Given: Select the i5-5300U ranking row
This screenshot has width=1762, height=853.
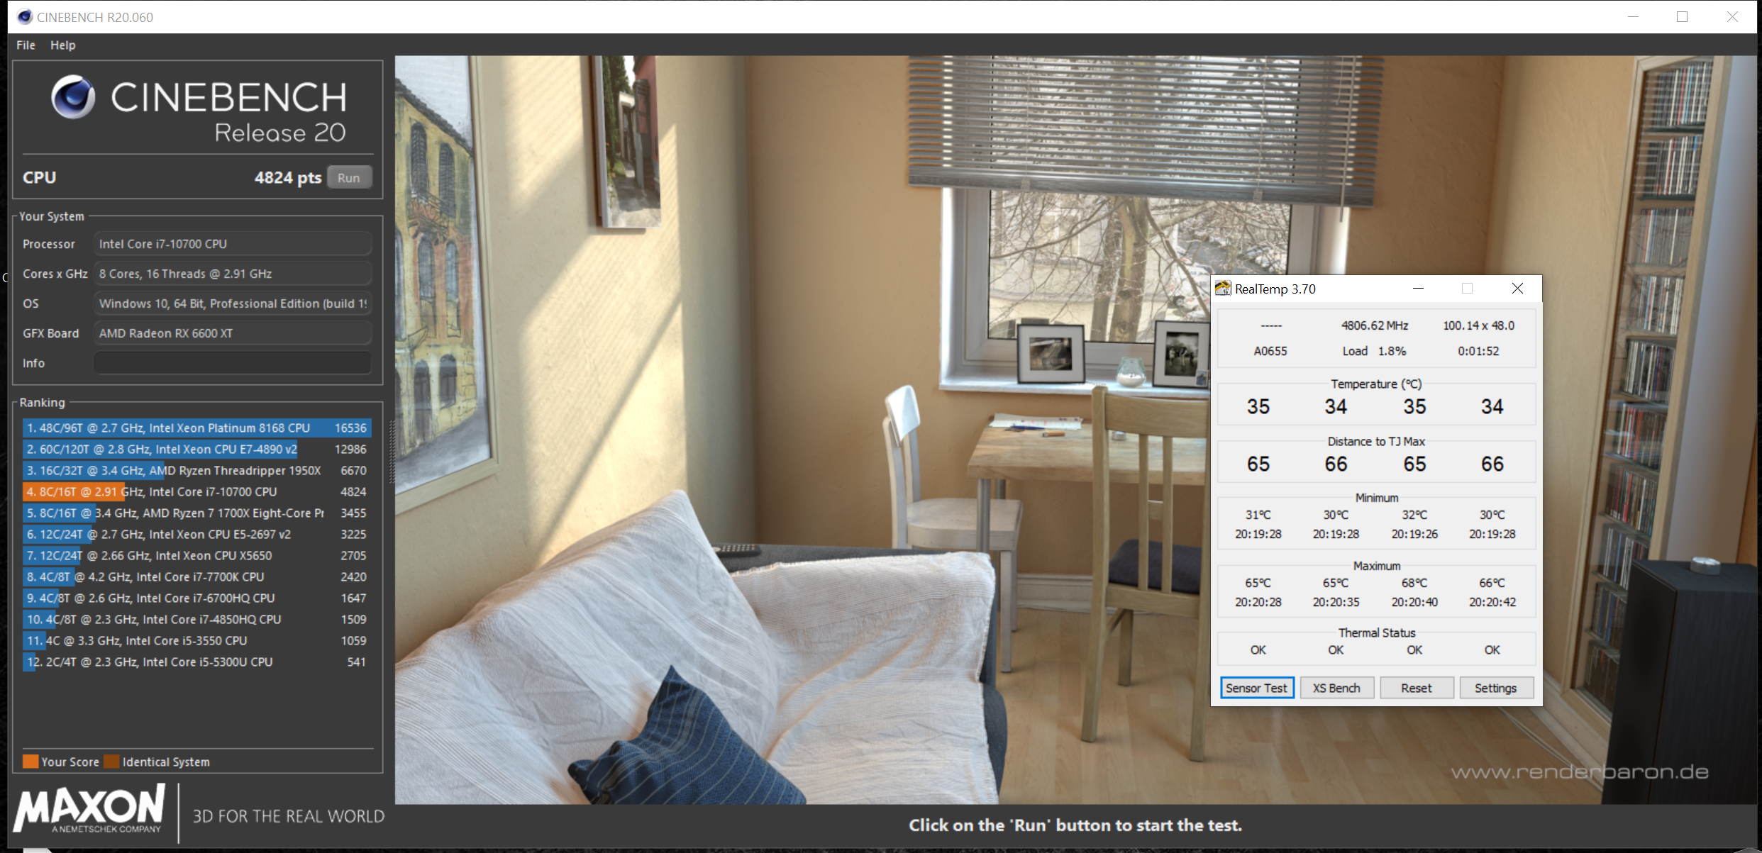Looking at the screenshot, I should point(196,662).
